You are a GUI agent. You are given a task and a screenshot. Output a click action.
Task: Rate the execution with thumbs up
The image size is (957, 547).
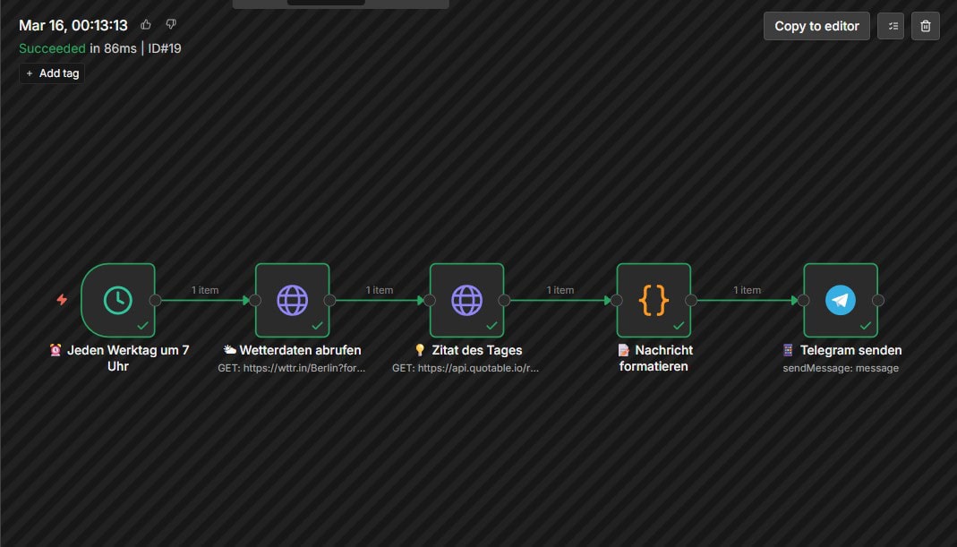coord(146,24)
